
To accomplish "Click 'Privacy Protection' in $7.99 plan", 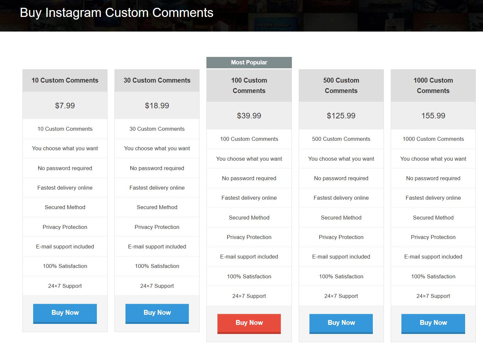I will coord(65,227).
